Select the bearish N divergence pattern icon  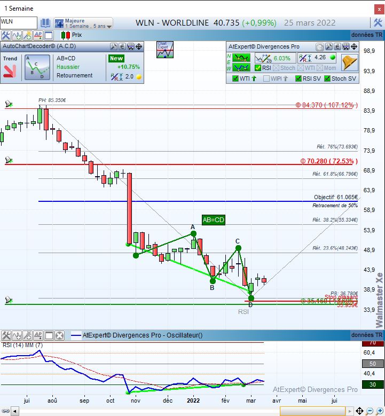(x=241, y=58)
